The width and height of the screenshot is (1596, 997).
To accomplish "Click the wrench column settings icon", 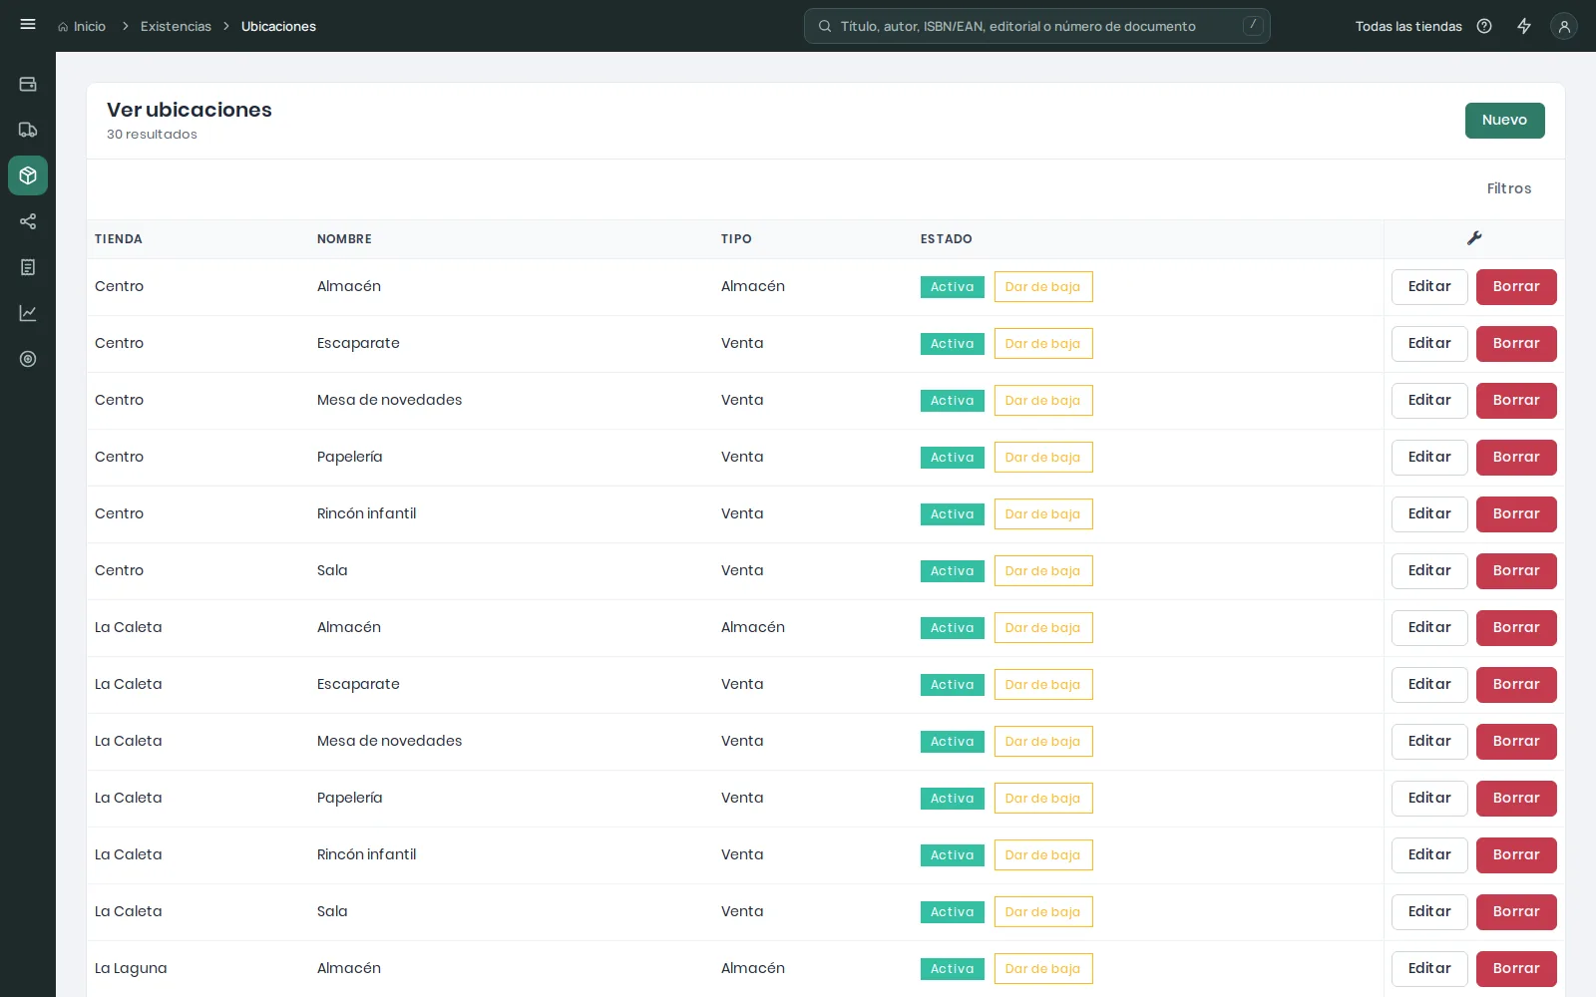I will click(1474, 238).
